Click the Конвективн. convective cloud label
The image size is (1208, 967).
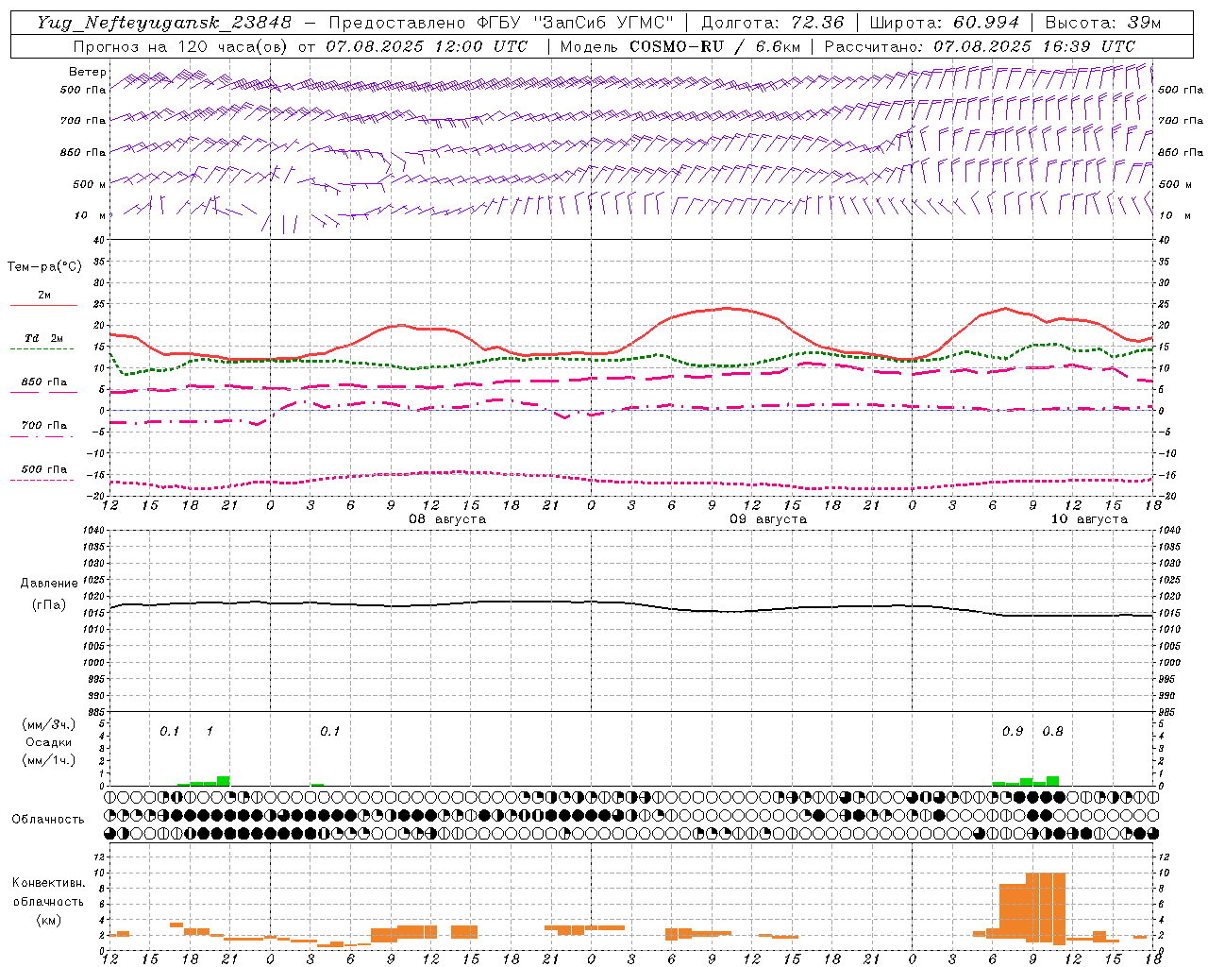pos(49,883)
